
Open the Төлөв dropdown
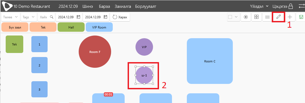(x=11, y=17)
